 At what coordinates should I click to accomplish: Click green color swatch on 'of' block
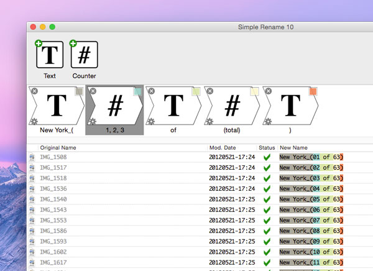[x=196, y=91]
